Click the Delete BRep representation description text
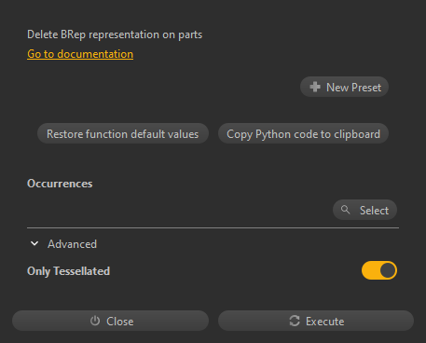Image resolution: width=426 pixels, height=343 pixels. [x=115, y=34]
